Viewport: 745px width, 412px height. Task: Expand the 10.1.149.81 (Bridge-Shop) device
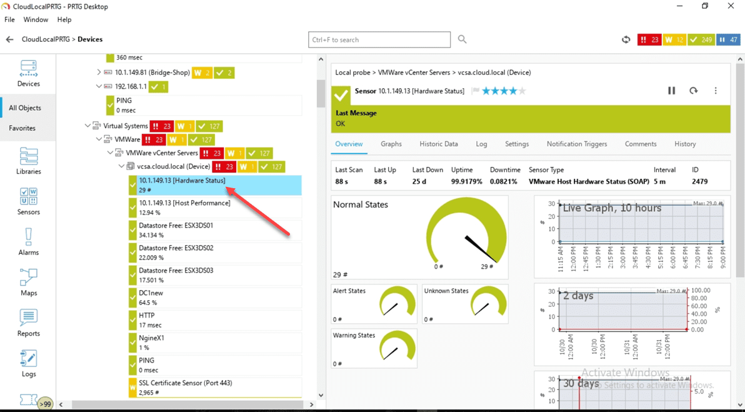coord(99,73)
